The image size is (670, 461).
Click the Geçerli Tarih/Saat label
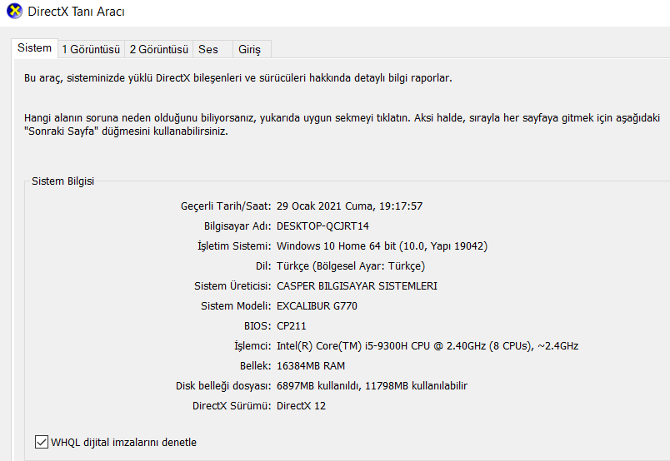tap(226, 206)
